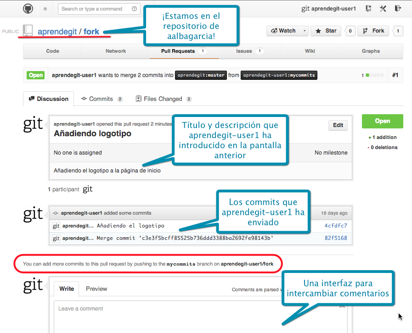Click the help icon in search box
Screen dimensions: 412x333
point(134,9)
